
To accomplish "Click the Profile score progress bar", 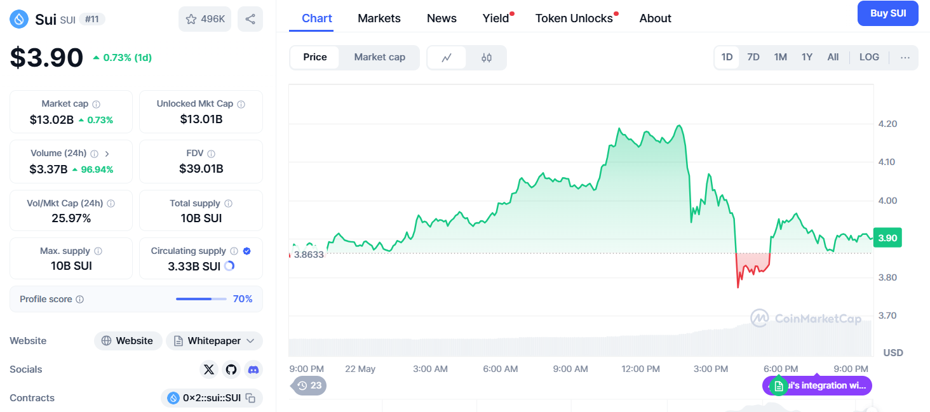I will [201, 299].
